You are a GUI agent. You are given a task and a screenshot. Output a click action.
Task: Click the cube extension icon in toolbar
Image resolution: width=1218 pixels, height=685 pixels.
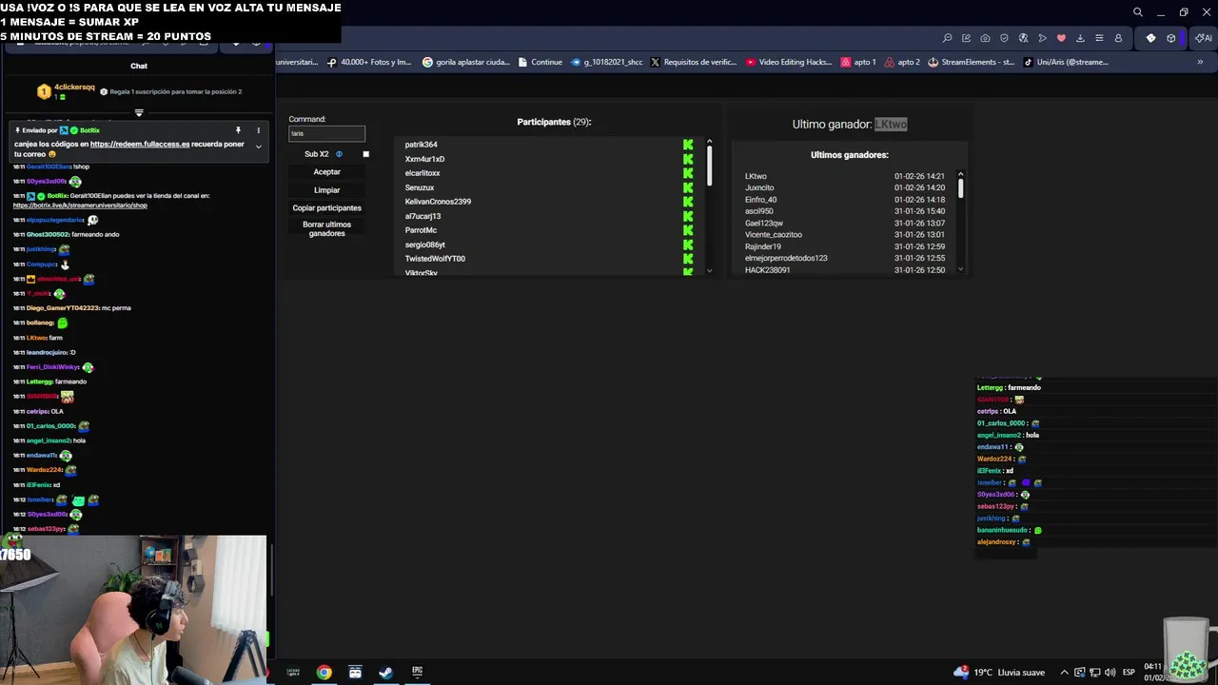point(1170,38)
